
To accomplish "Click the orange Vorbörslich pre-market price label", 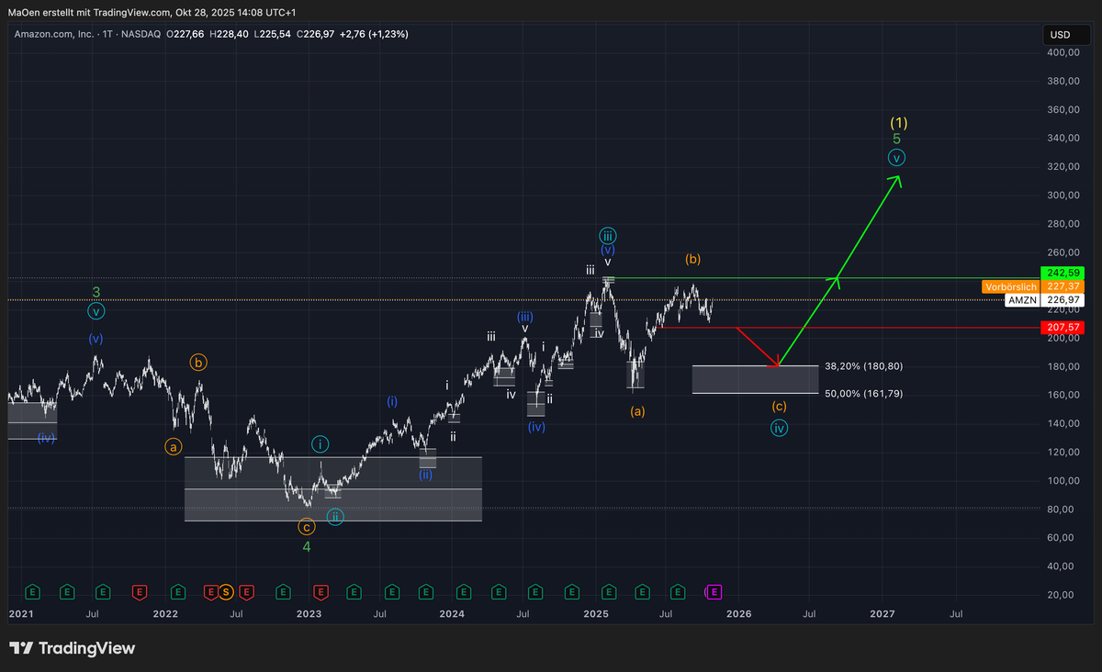I will (x=1009, y=286).
